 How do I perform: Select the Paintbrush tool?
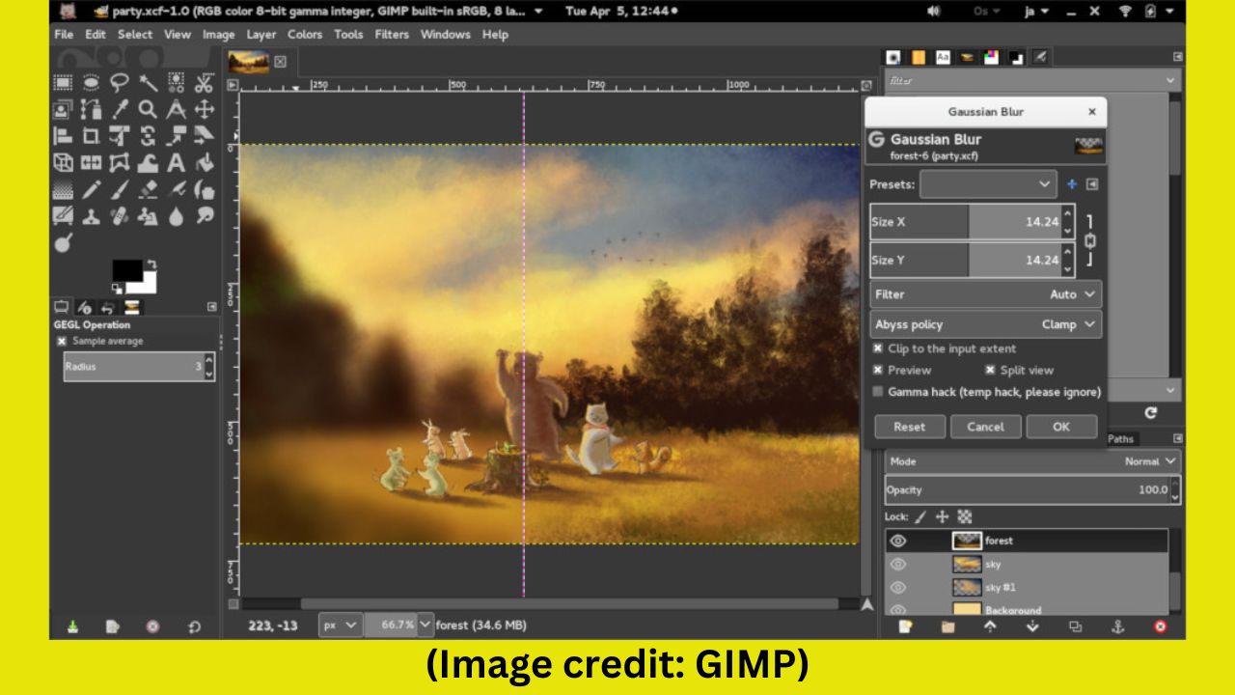pyautogui.click(x=120, y=190)
